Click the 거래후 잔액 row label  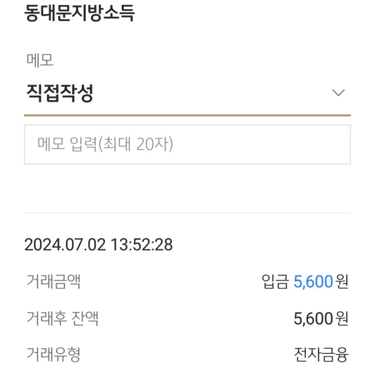[62, 318]
